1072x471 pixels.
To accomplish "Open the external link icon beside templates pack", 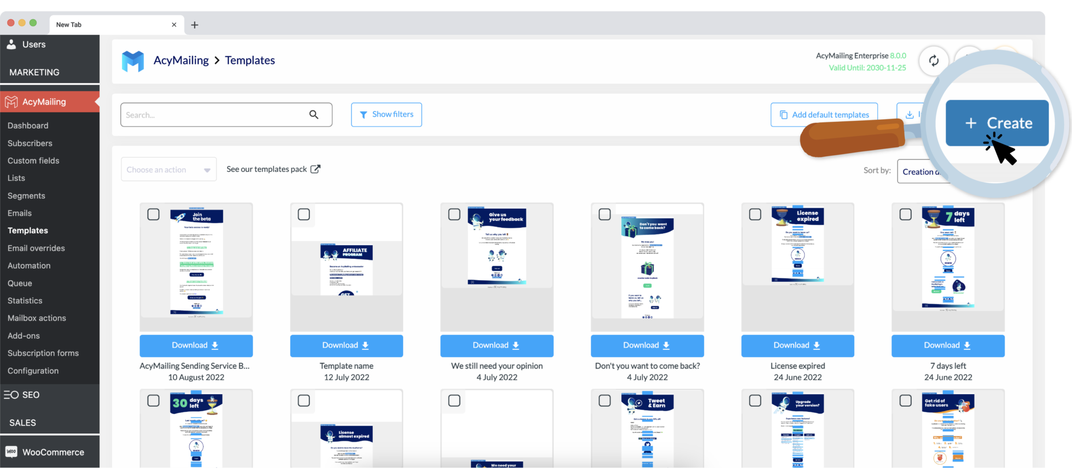I will tap(315, 169).
